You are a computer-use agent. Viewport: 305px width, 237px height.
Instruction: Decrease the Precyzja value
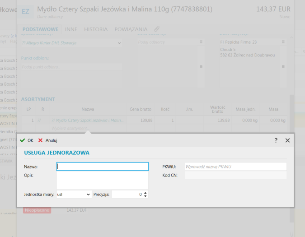pyautogui.click(x=145, y=196)
